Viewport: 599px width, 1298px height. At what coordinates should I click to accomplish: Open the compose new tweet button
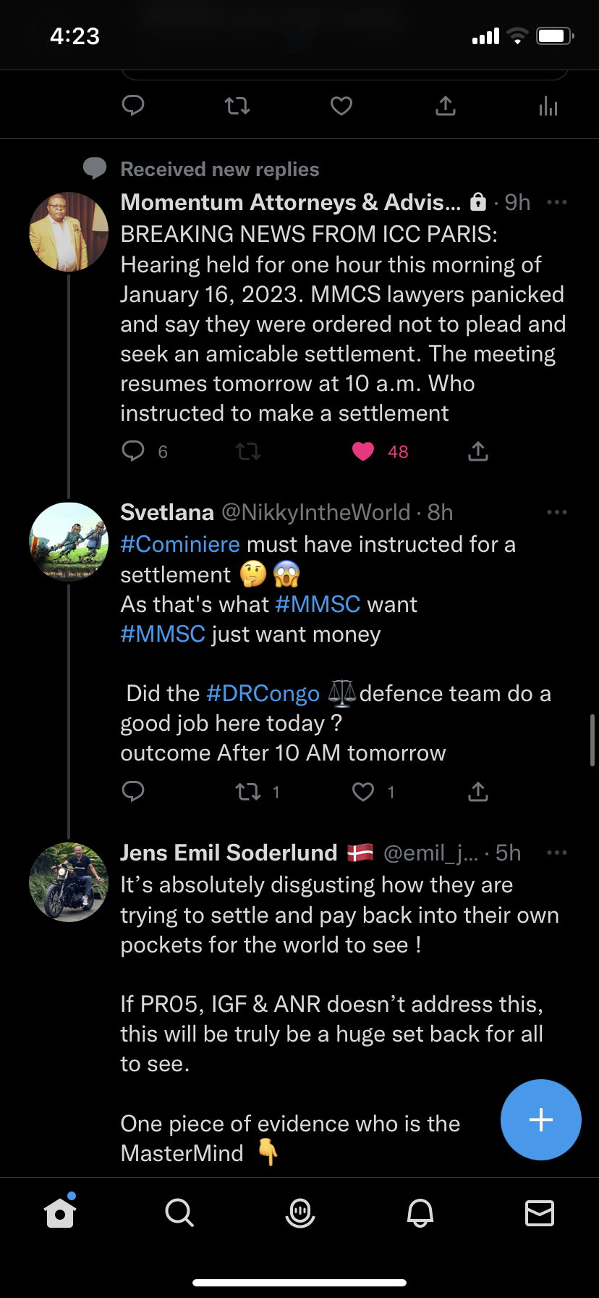click(540, 1120)
